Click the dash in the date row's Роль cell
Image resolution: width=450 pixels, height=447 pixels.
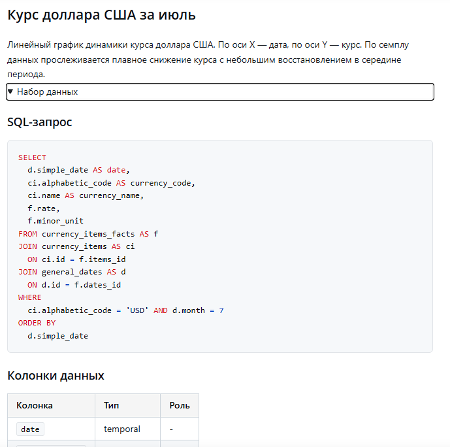tap(171, 429)
